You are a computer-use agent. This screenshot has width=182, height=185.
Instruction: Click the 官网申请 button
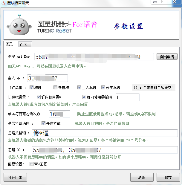click(x=167, y=57)
